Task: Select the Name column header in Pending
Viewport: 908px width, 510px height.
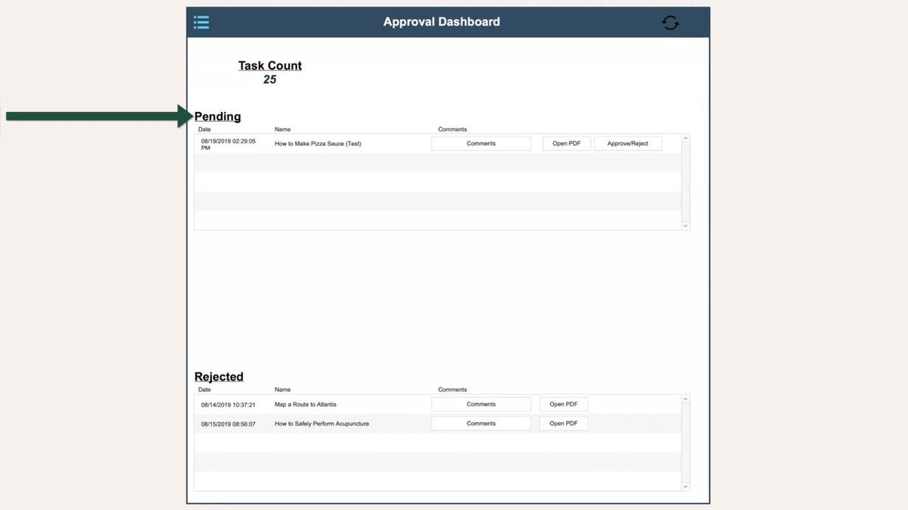Action: click(282, 129)
